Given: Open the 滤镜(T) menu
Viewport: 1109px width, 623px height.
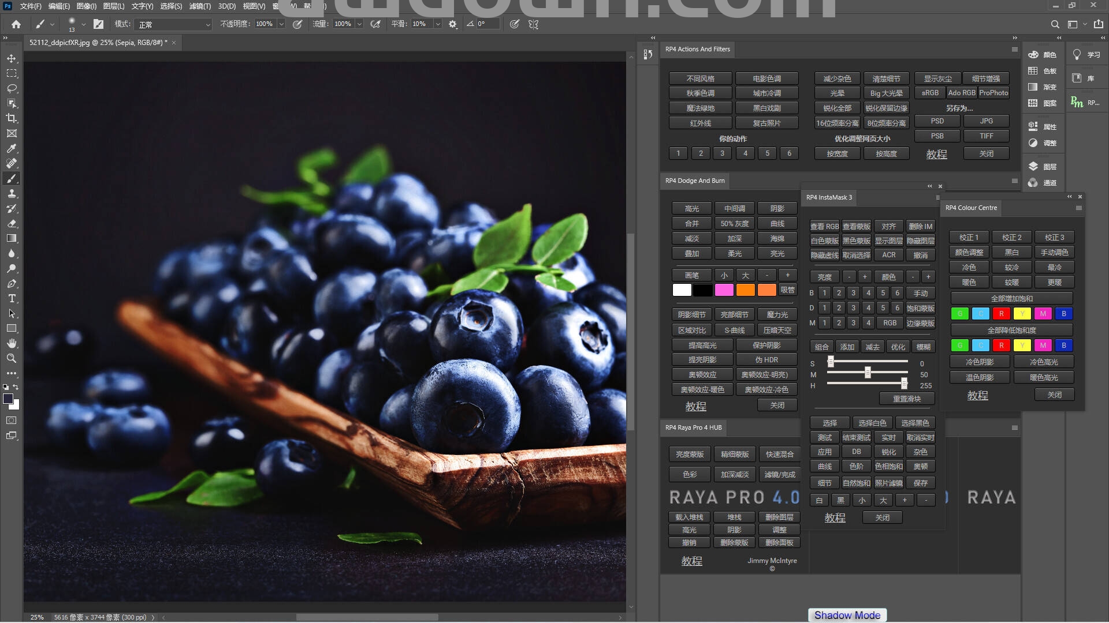Looking at the screenshot, I should (x=200, y=6).
